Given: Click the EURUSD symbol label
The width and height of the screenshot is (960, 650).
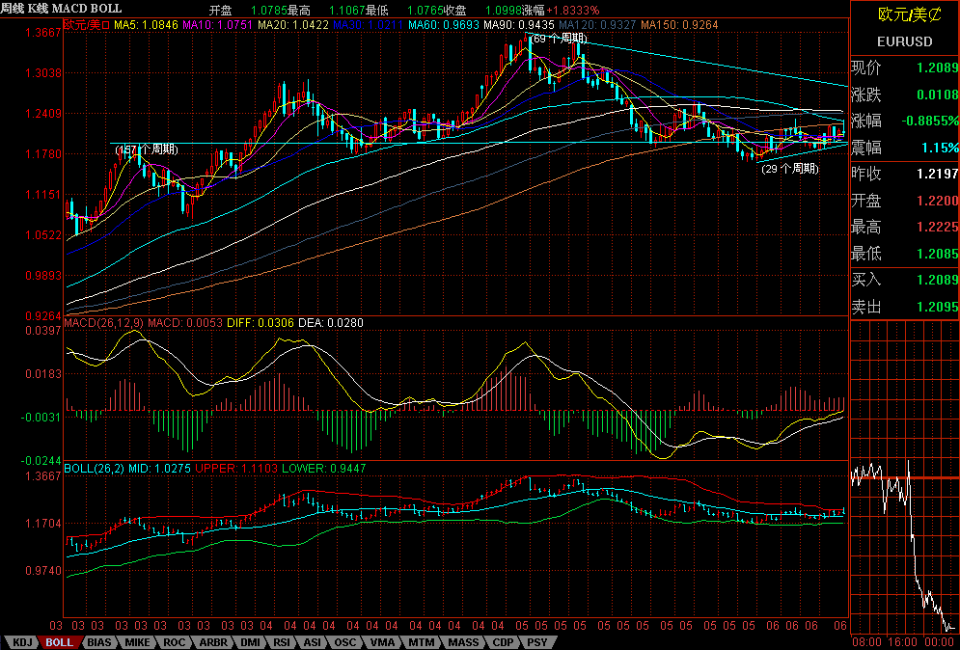Looking at the screenshot, I should coord(904,41).
